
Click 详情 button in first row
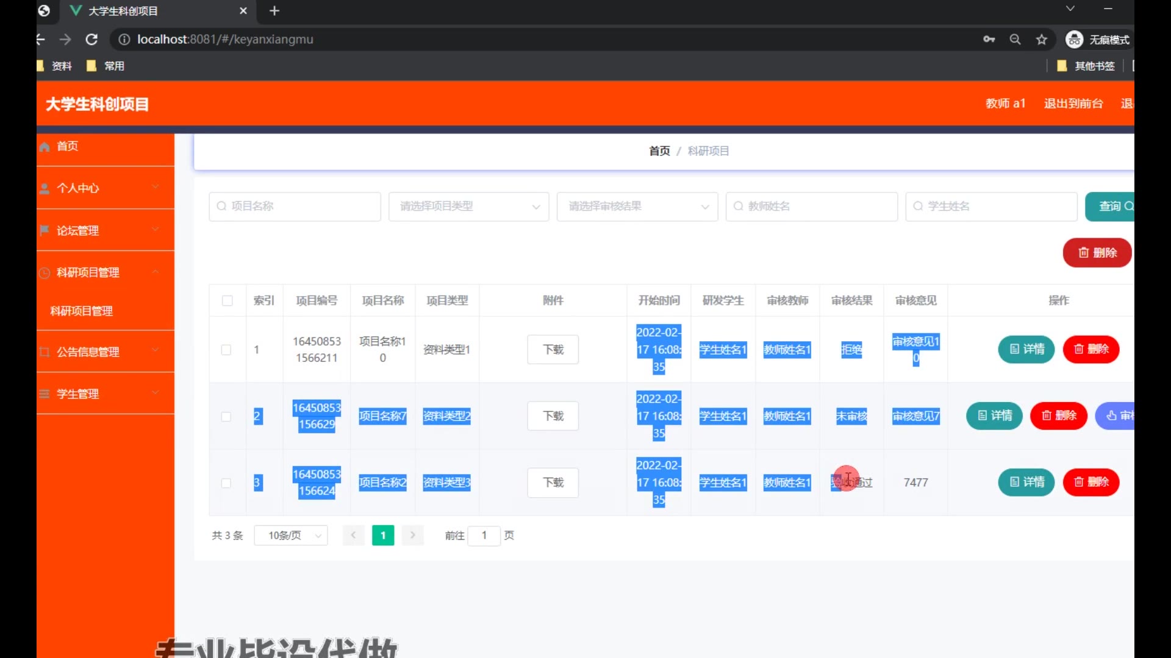click(x=1026, y=349)
